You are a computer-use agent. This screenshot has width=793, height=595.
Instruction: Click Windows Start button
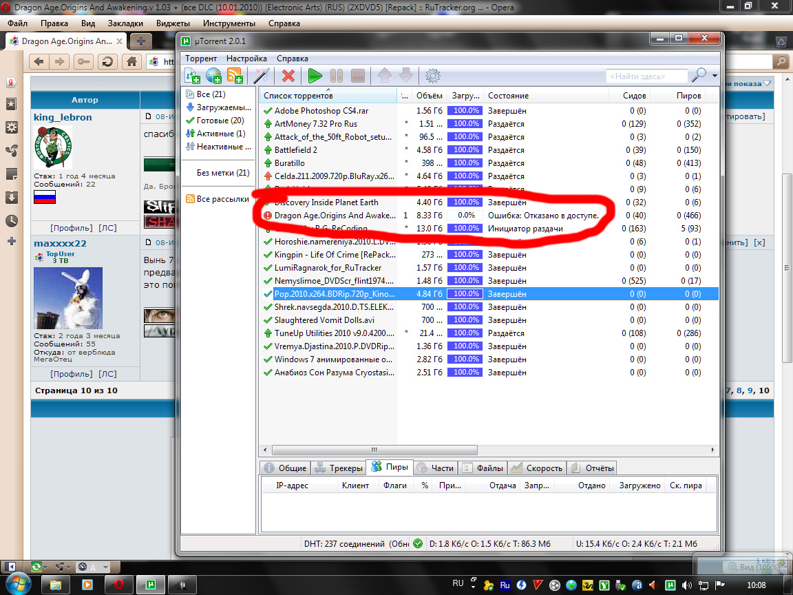[x=18, y=585]
